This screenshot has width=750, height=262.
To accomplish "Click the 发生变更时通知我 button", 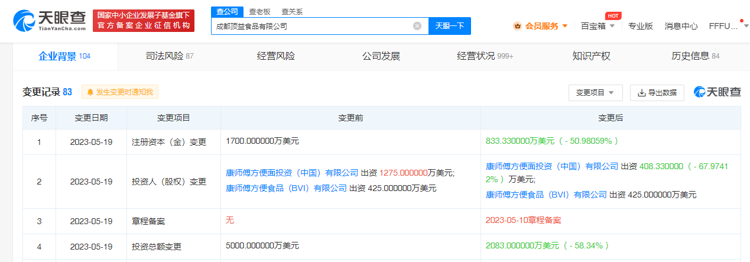I will (120, 92).
